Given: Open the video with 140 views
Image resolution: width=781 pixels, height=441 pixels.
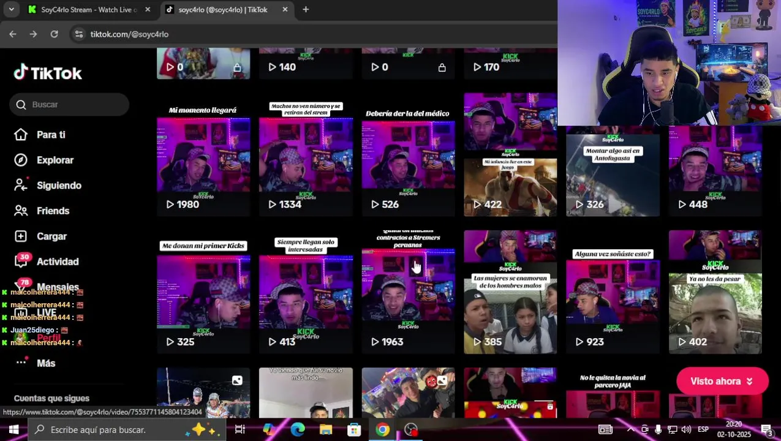Looking at the screenshot, I should 306,64.
